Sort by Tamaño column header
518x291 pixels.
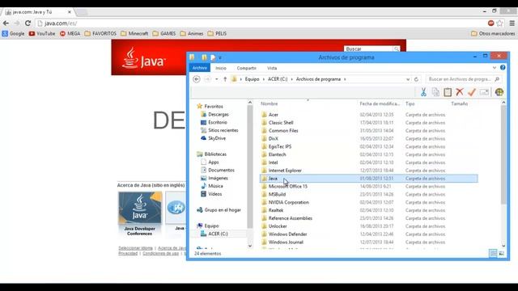[459, 103]
